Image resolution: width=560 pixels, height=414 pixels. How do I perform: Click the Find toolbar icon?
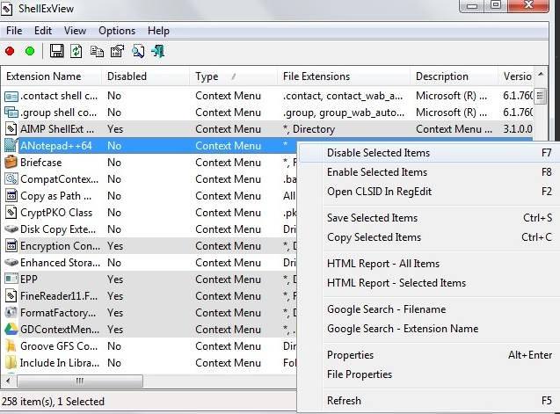(138, 52)
